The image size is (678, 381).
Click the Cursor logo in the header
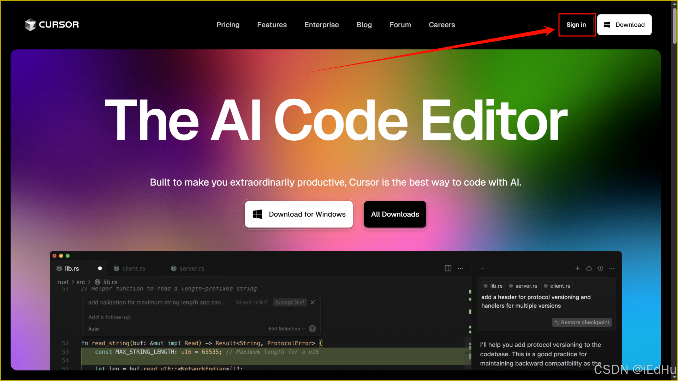pyautogui.click(x=52, y=25)
